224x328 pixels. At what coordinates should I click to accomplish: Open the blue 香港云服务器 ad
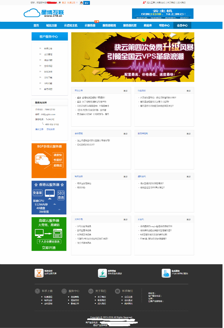point(49,198)
